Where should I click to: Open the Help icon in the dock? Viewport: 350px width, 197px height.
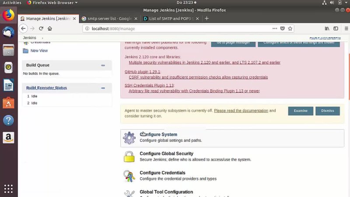click(8, 120)
